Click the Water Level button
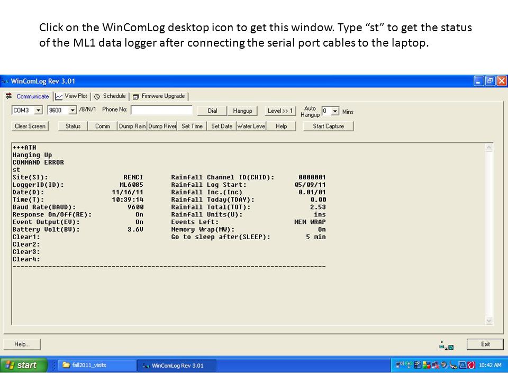 coord(251,126)
